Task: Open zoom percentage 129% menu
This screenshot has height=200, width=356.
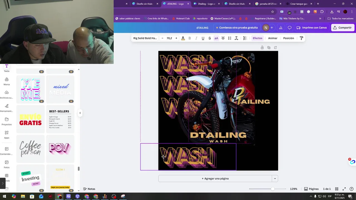Action: (293, 189)
